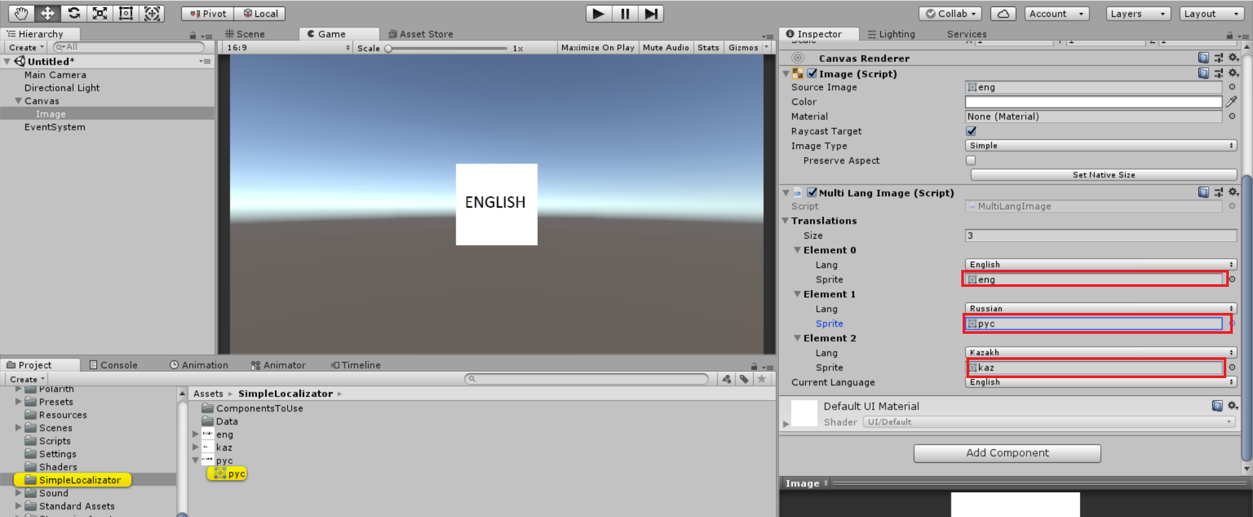Select the SimpleLocalizator folder in Project

coord(72,480)
